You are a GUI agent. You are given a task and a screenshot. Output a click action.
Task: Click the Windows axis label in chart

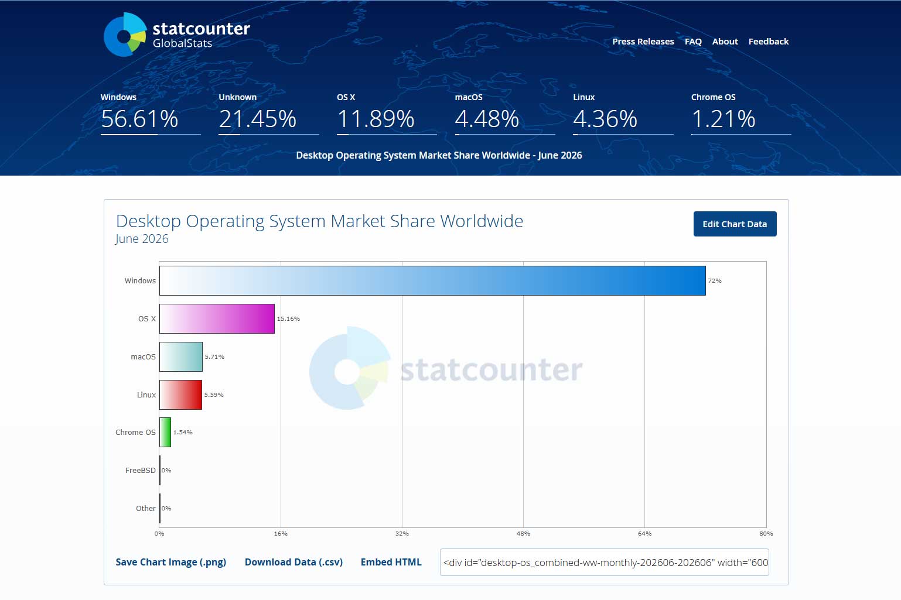(x=140, y=281)
